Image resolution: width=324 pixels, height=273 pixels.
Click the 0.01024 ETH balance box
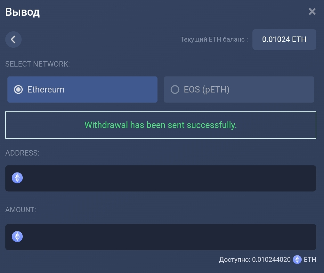pos(284,40)
